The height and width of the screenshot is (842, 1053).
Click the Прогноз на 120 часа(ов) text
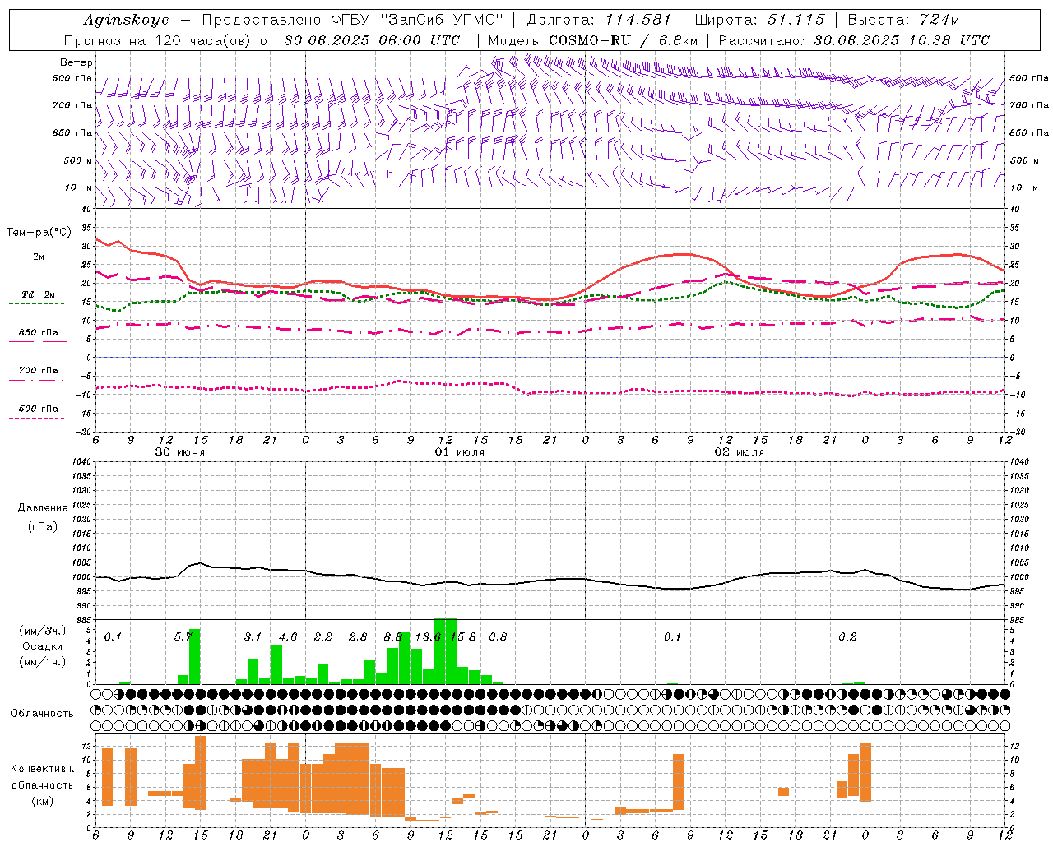(158, 40)
